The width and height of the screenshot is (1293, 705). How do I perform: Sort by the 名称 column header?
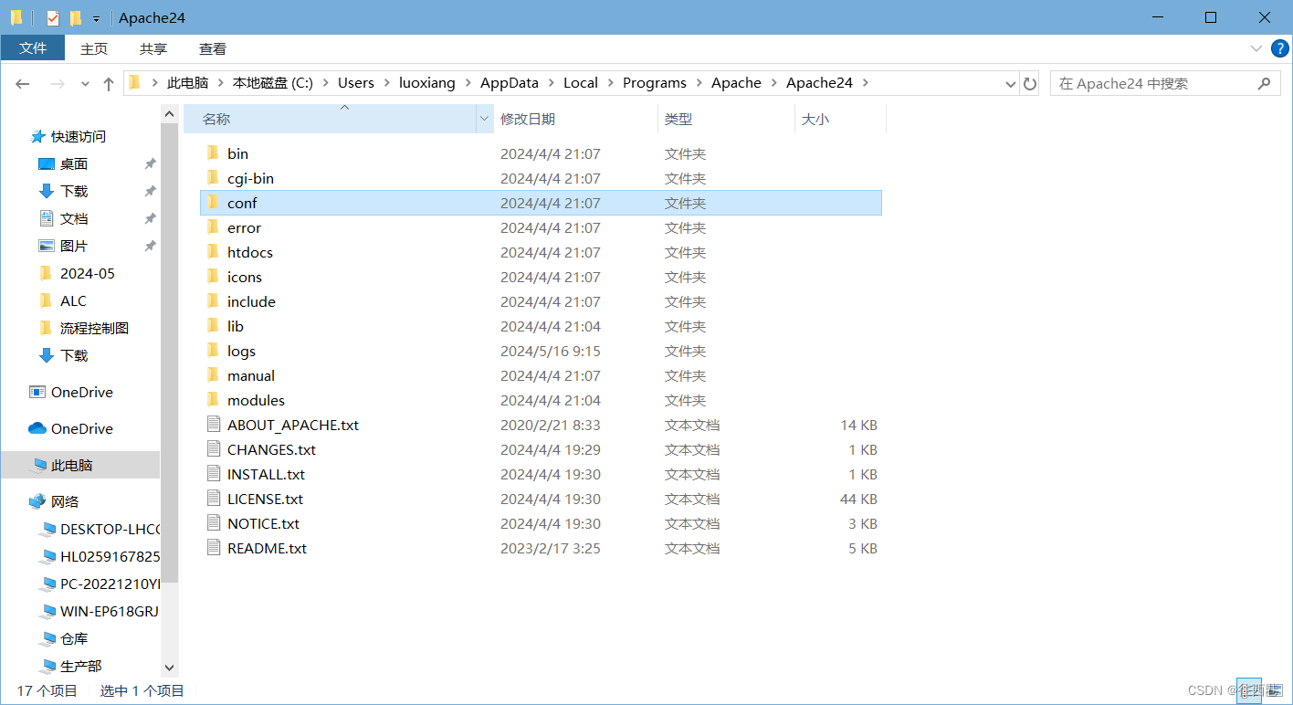pyautogui.click(x=330, y=119)
